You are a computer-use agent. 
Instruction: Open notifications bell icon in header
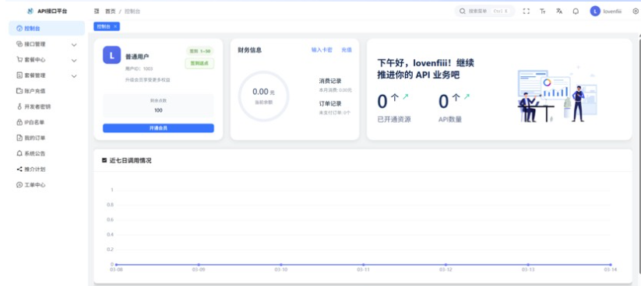click(576, 12)
